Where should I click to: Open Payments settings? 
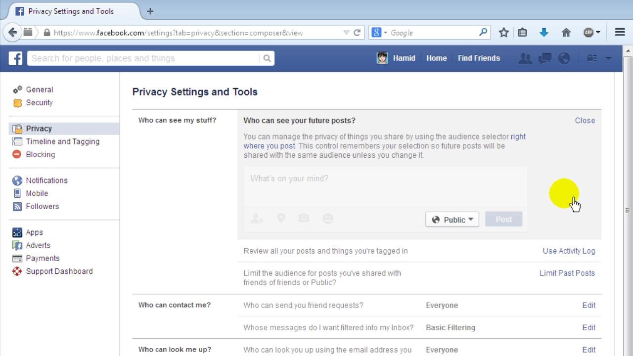(43, 259)
